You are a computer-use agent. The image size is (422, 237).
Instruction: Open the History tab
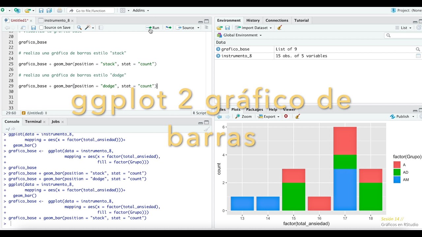tap(253, 20)
